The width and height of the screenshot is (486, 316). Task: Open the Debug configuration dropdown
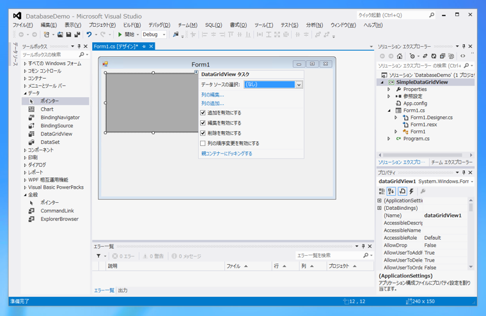click(x=164, y=35)
